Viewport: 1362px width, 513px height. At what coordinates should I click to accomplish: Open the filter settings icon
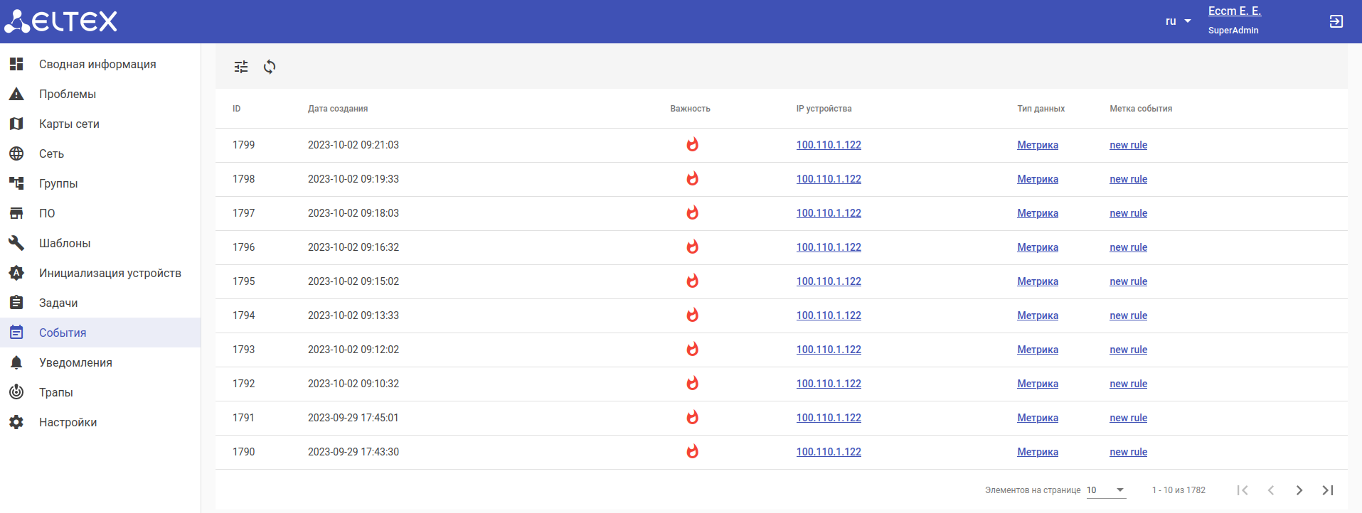pyautogui.click(x=241, y=67)
